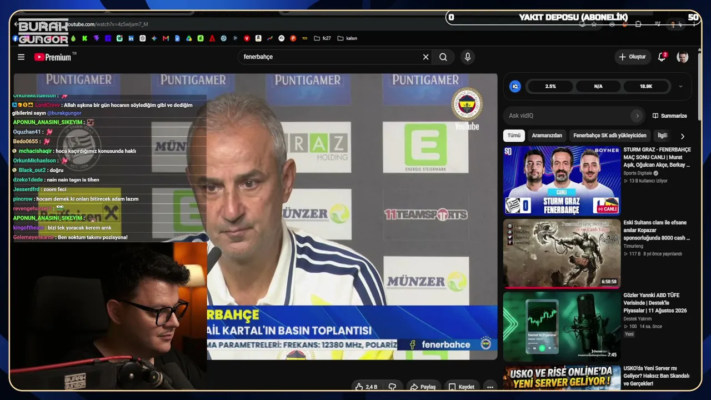Open 'STURM GRAZ - FENERBAHÇE MAÇ SONU' title

pyautogui.click(x=657, y=157)
